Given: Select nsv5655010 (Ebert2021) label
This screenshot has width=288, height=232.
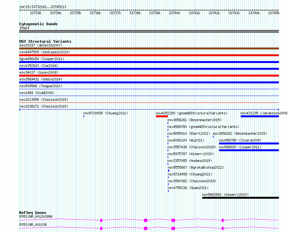Looking at the screenshot, I should pos(189,133).
